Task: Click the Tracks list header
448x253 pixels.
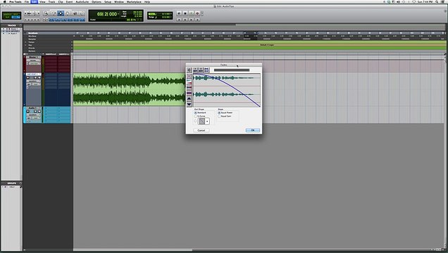Action: (11, 25)
